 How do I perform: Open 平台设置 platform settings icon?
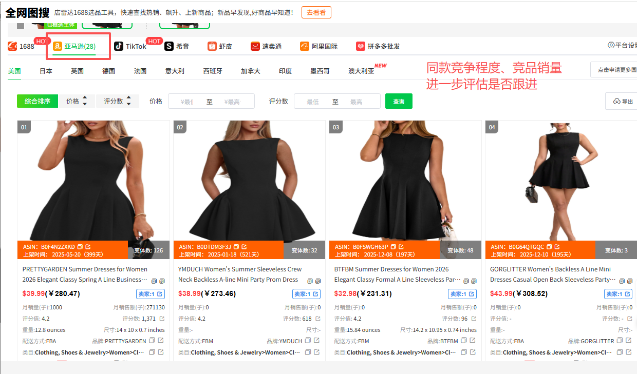(x=611, y=45)
